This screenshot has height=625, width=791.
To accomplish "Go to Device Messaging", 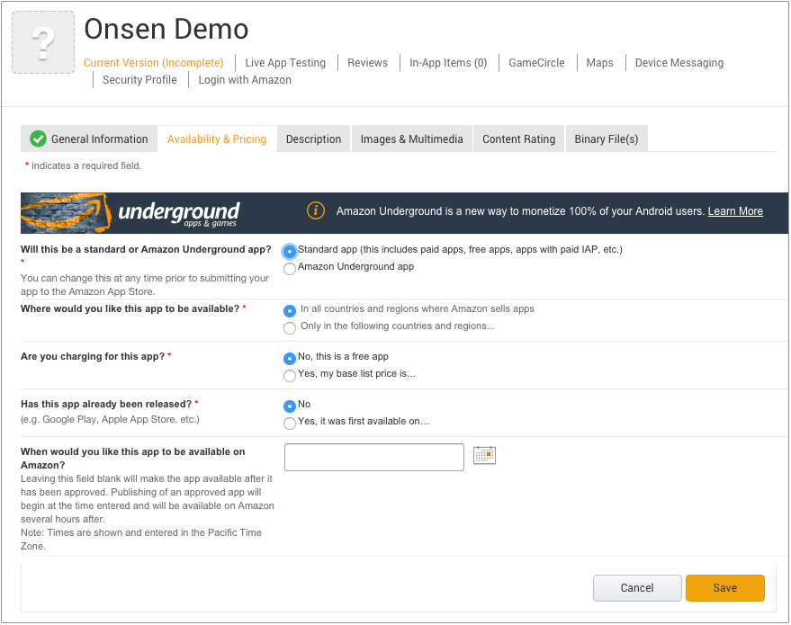I will coord(679,63).
